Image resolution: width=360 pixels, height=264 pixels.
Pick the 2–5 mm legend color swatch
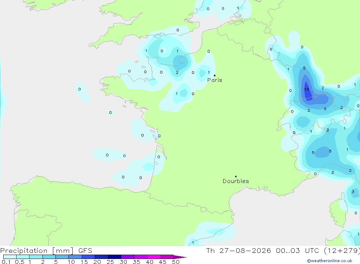point(49,257)
